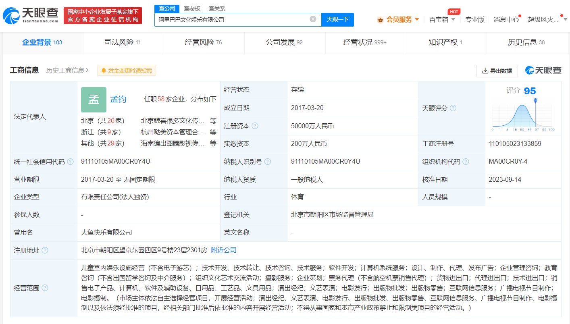Open 北京鲸喜很多文化传 company link
570x324 pixels.
pos(173,121)
